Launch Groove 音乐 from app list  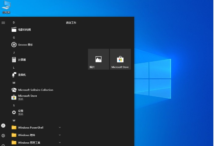point(25,45)
